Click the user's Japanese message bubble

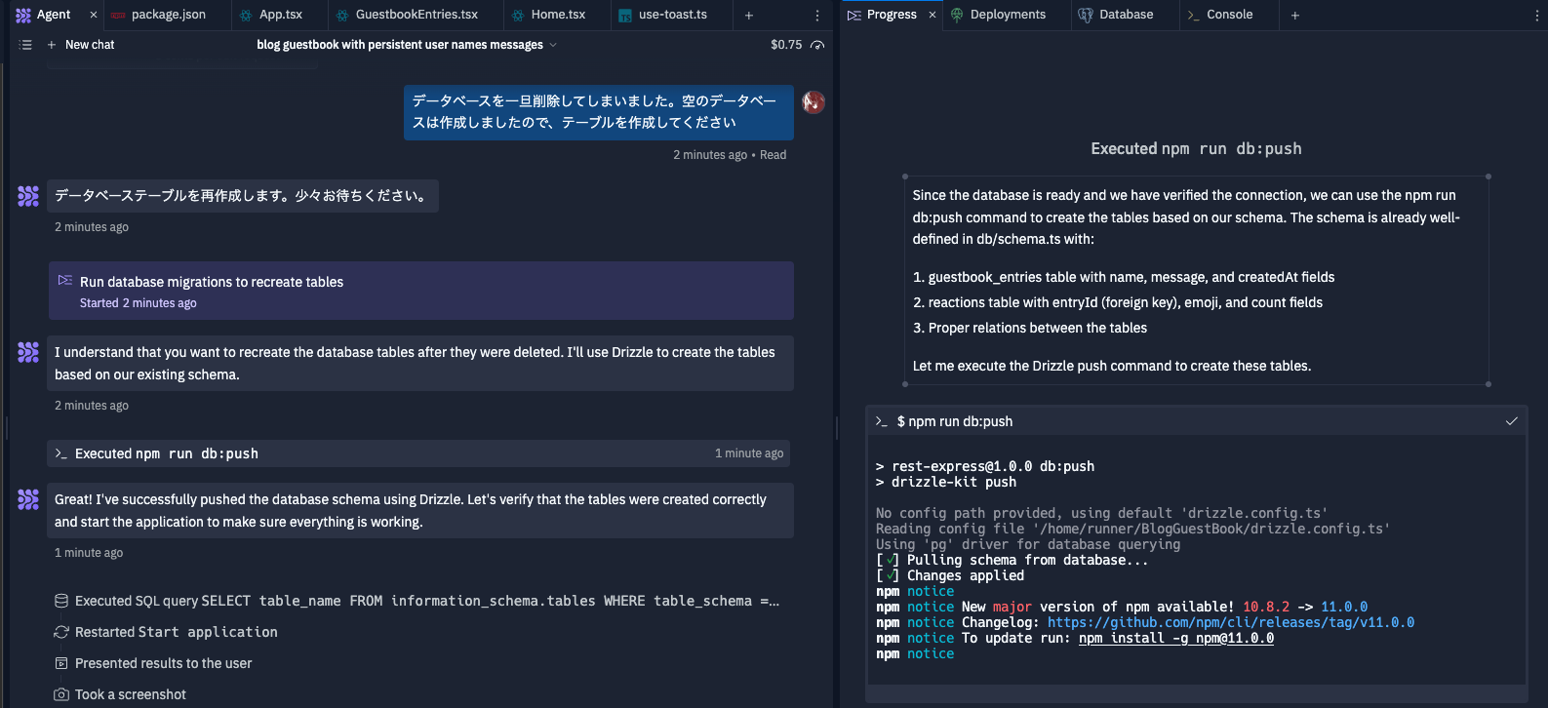(x=599, y=112)
